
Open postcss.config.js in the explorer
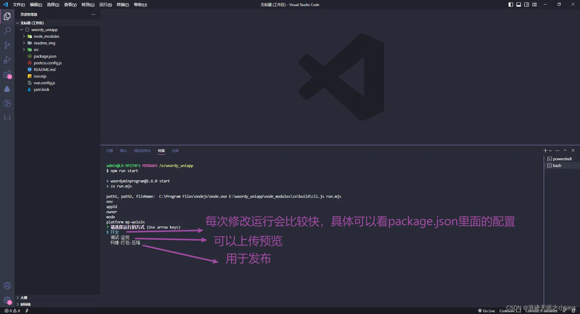coord(57,63)
